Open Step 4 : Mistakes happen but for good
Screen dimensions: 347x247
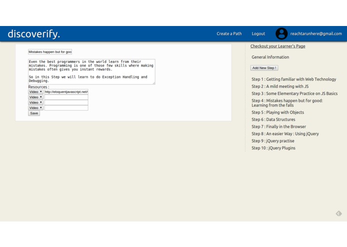click(x=287, y=103)
